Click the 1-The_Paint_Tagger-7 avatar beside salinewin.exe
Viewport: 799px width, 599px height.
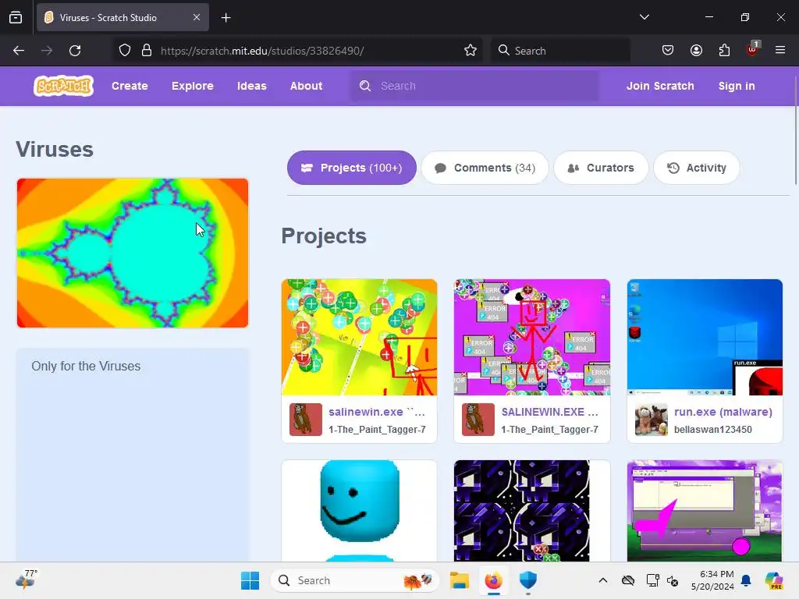click(x=306, y=420)
